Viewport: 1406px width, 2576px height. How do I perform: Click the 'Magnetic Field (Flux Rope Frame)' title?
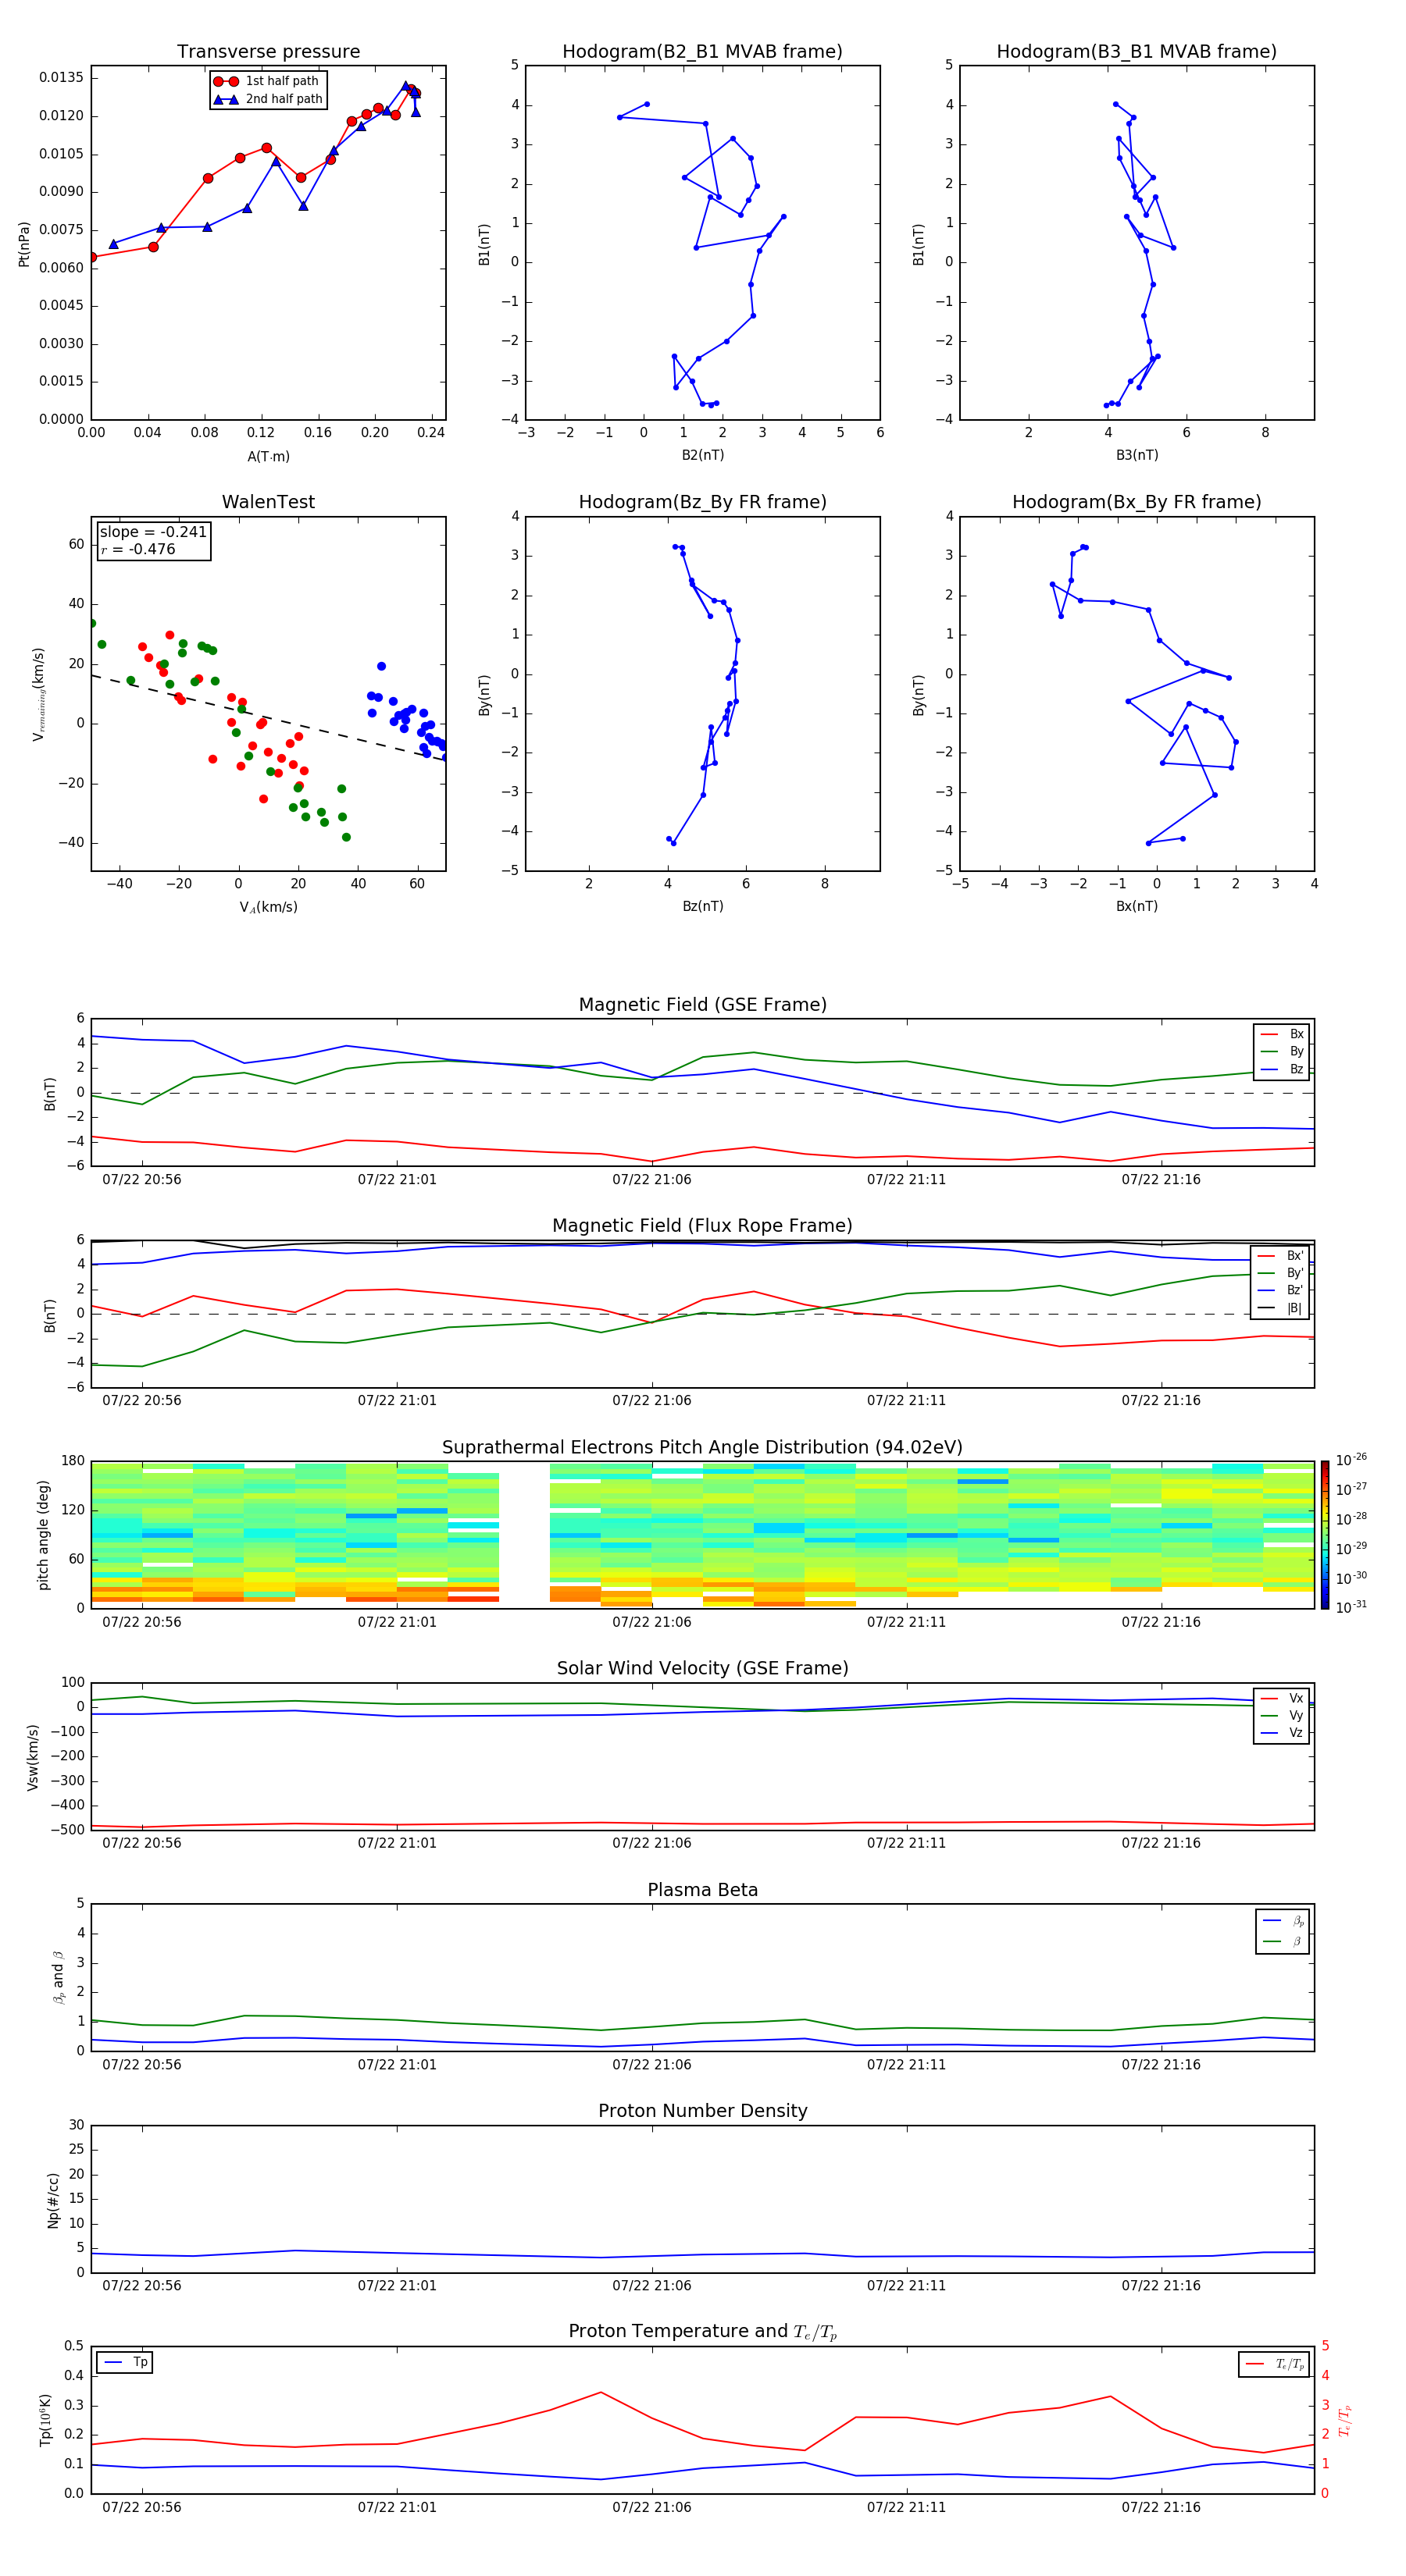(x=702, y=1226)
